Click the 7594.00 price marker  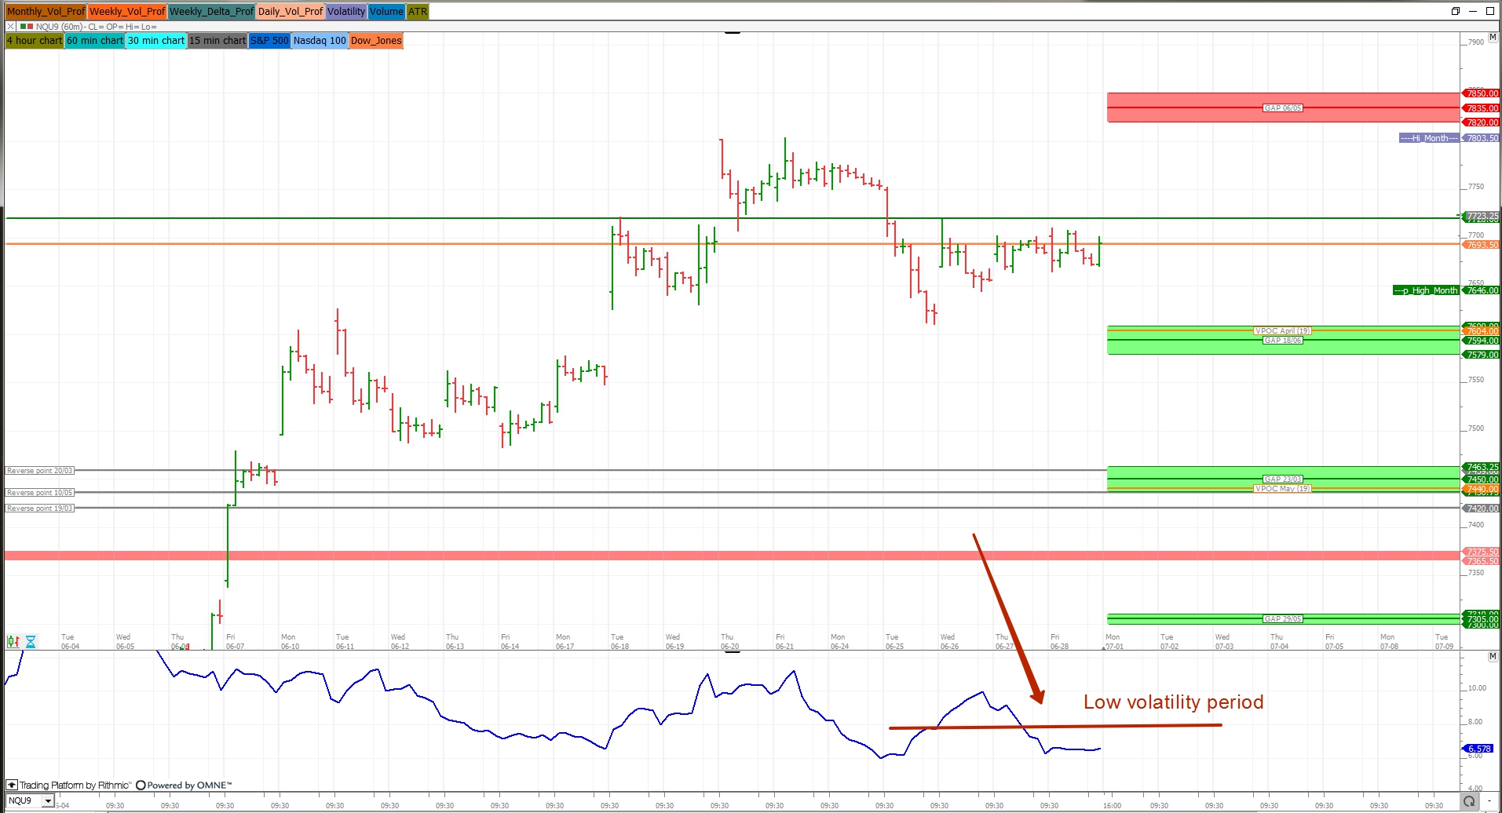point(1481,341)
